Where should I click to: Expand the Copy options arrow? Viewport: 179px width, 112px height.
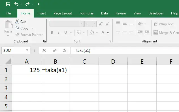pyautogui.click(x=32, y=28)
